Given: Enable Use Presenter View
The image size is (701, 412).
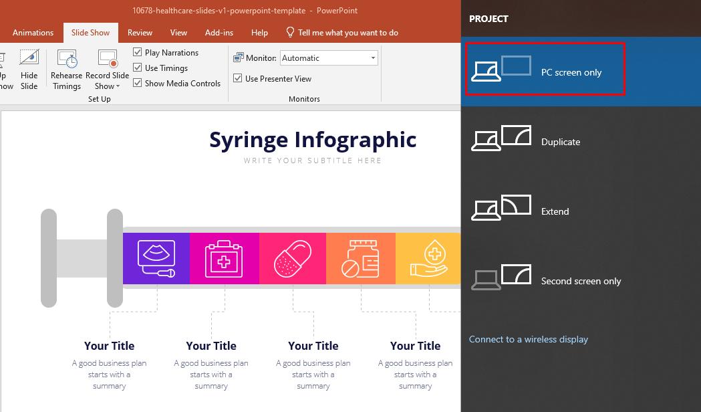Looking at the screenshot, I should coord(238,78).
